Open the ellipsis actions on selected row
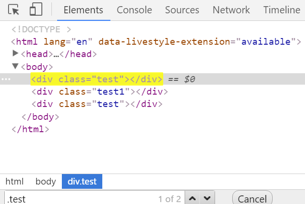Screen dimensions: 305x204 pos(6,79)
